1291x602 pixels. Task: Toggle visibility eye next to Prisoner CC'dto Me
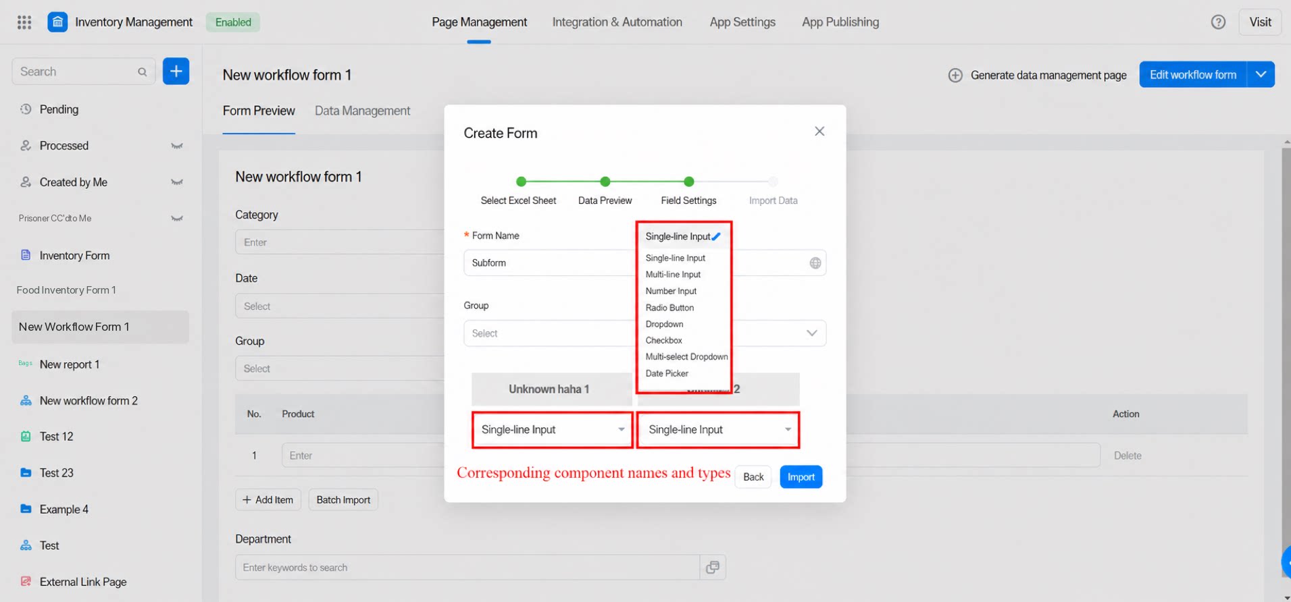(177, 219)
